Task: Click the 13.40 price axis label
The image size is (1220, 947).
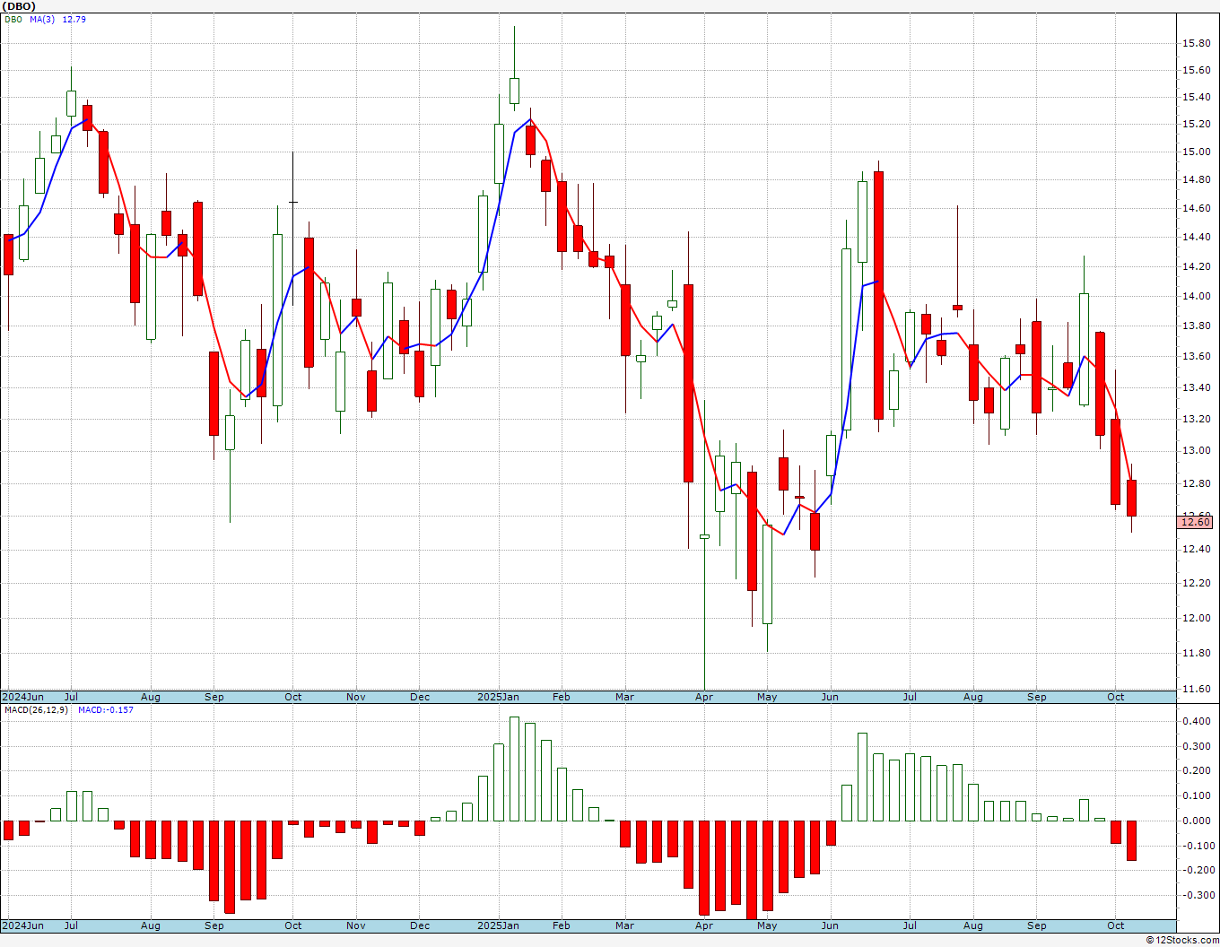Action: pyautogui.click(x=1195, y=387)
